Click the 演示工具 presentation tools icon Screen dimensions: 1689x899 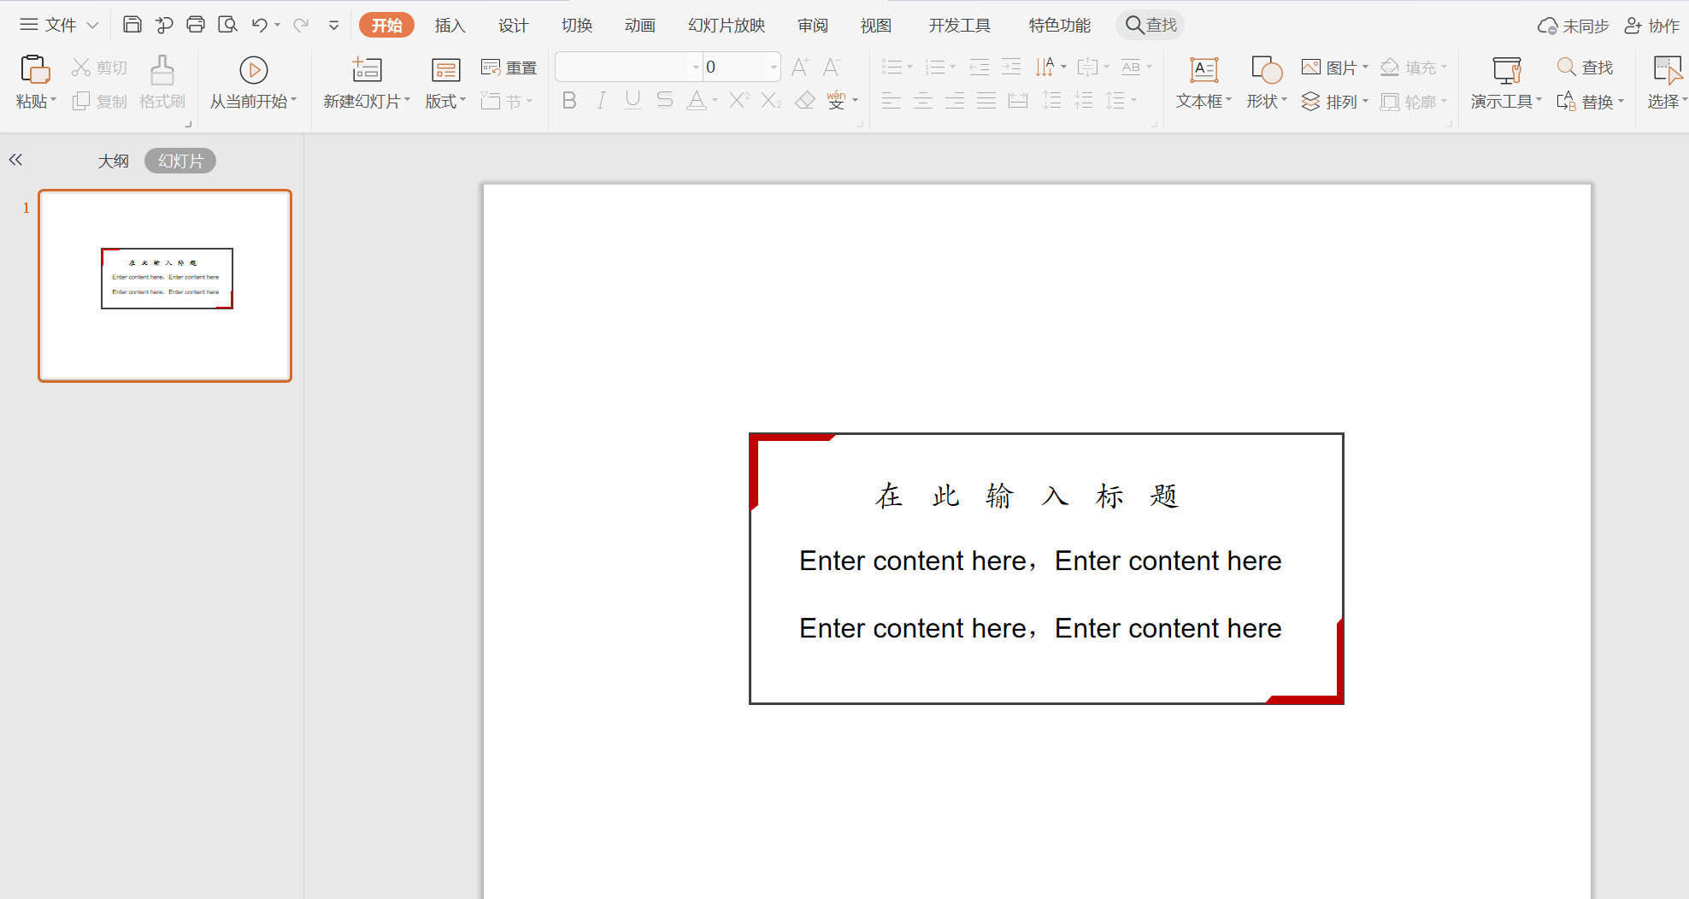(x=1506, y=70)
